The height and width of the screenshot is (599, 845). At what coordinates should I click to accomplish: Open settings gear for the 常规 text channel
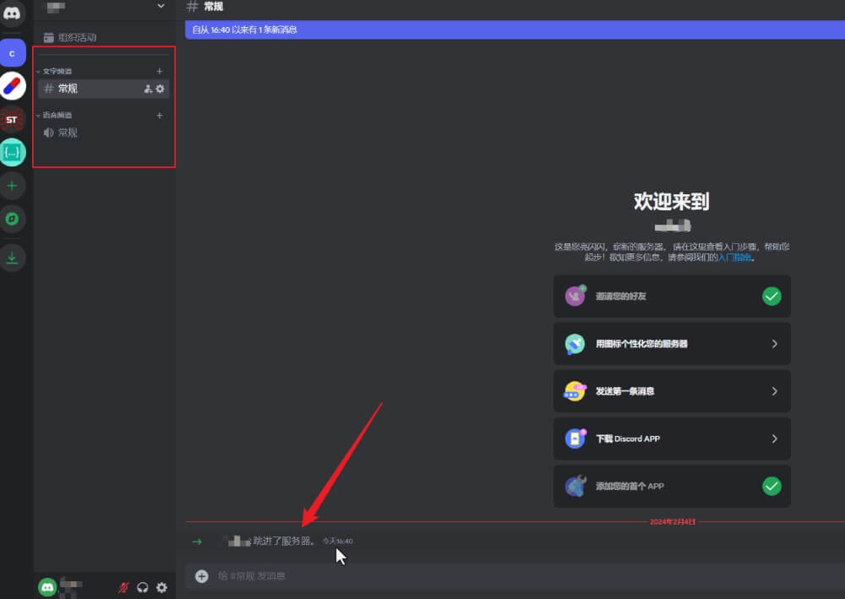point(161,88)
